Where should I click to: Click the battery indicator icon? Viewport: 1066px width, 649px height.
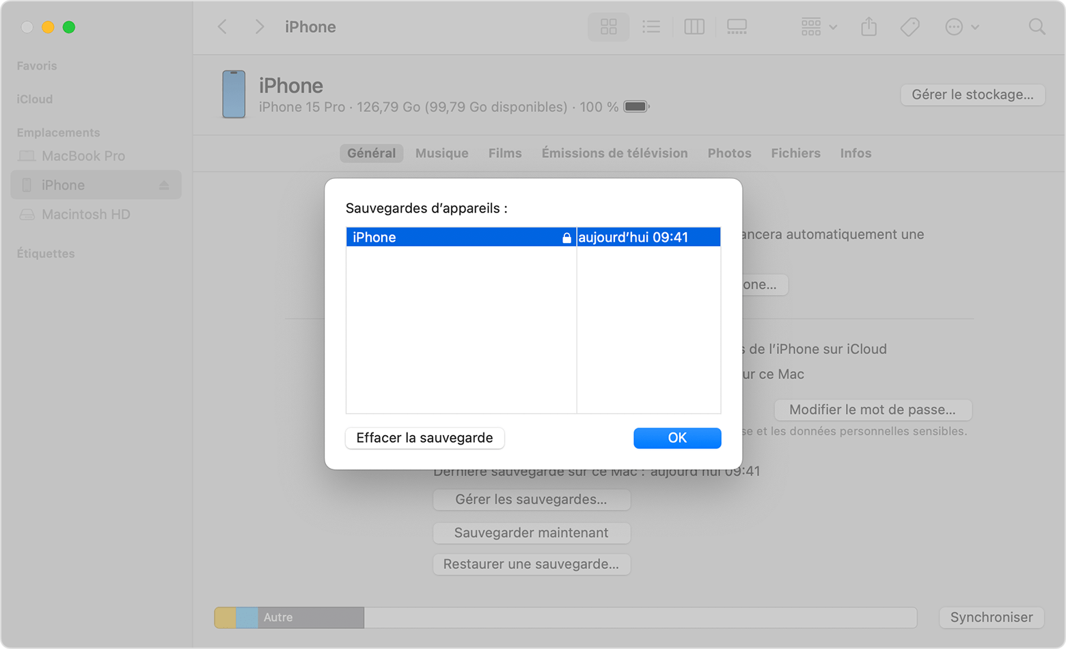point(636,107)
